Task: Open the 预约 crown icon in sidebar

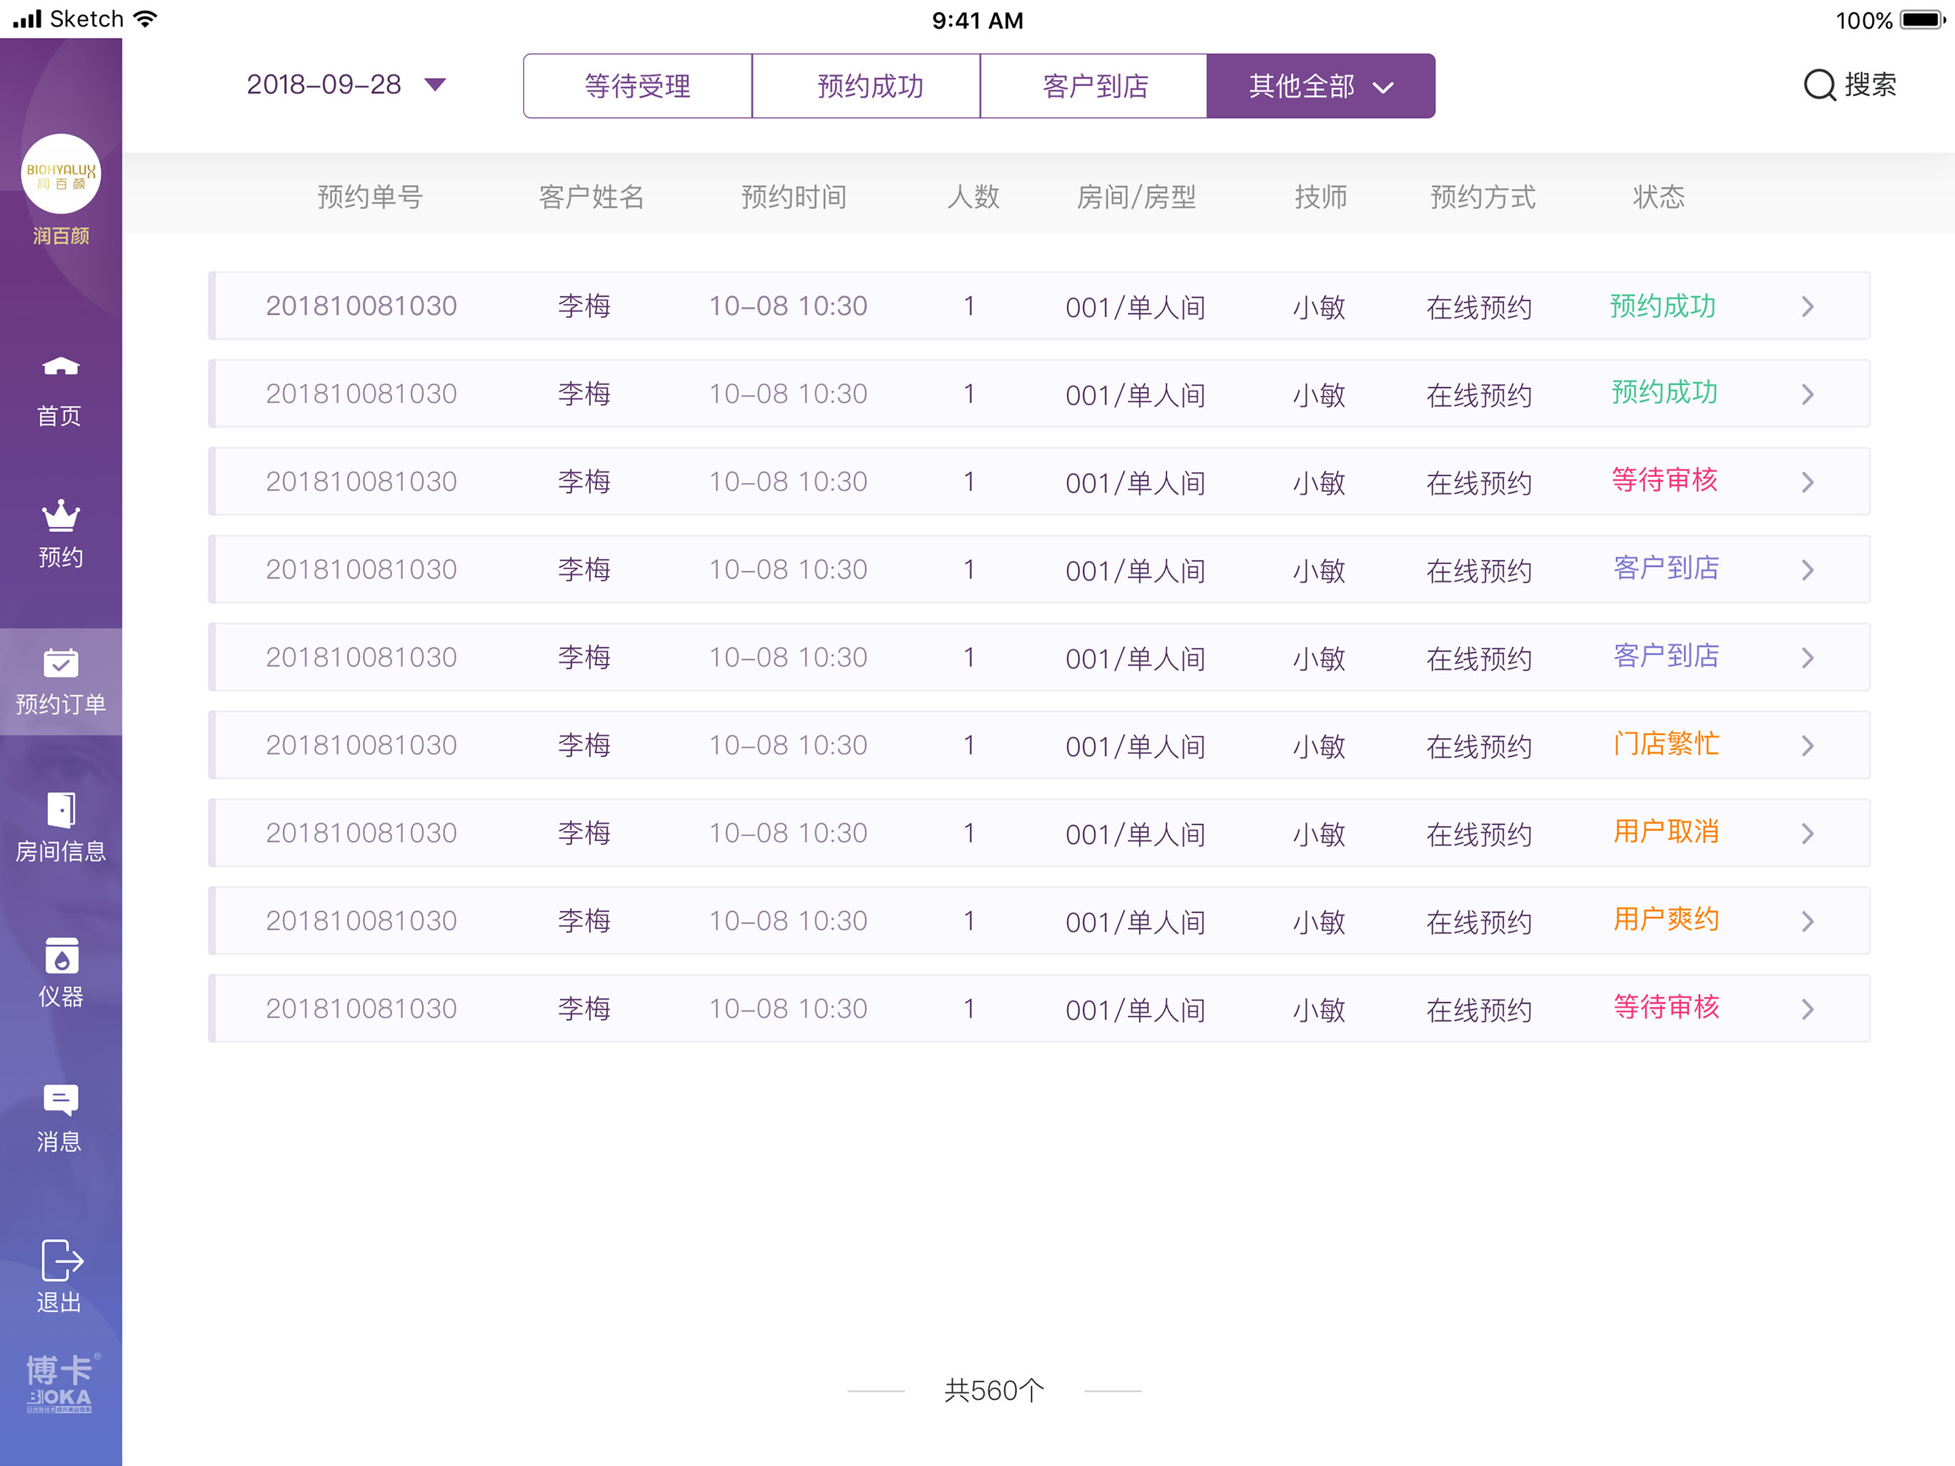Action: tap(60, 515)
